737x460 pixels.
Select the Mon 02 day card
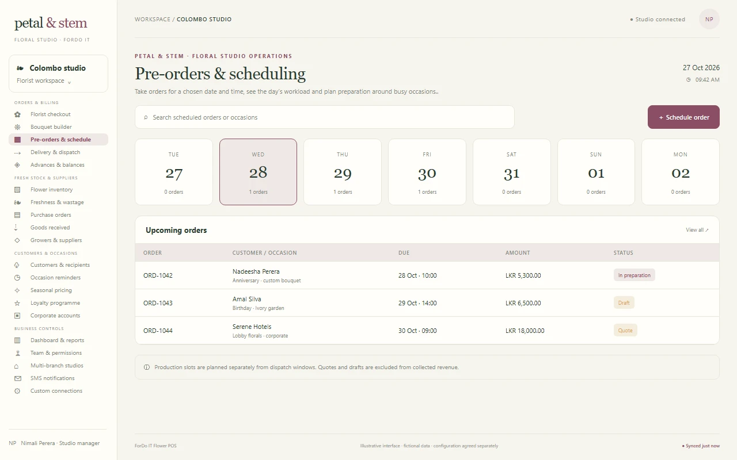[x=681, y=172]
